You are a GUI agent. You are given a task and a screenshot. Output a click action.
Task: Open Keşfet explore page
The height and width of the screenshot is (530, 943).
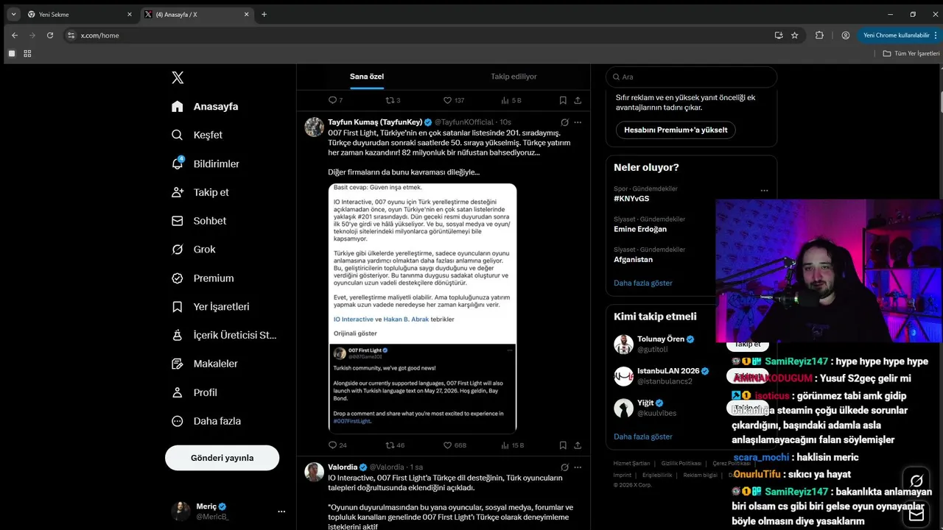tap(197, 135)
